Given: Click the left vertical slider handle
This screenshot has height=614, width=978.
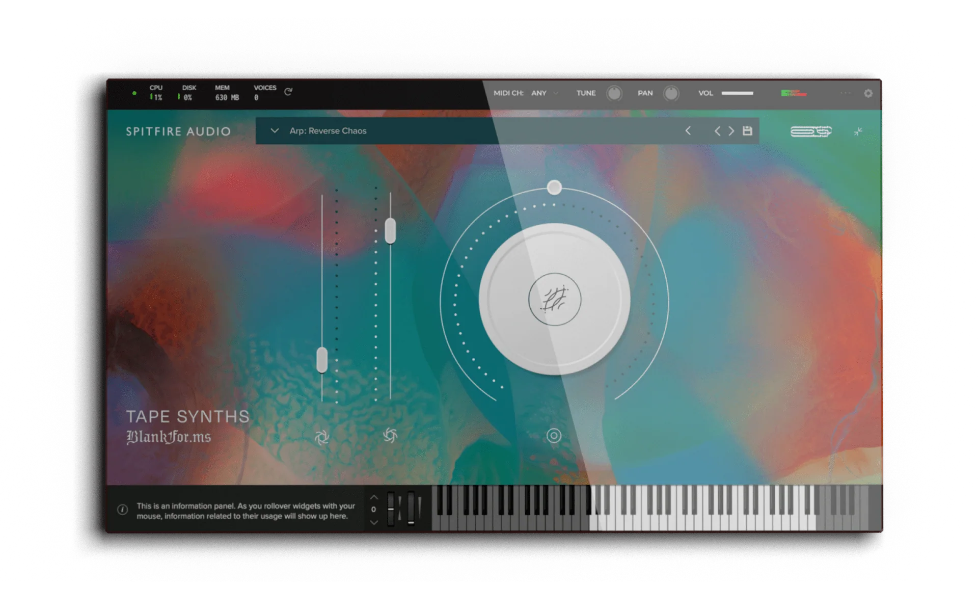Looking at the screenshot, I should click(322, 360).
